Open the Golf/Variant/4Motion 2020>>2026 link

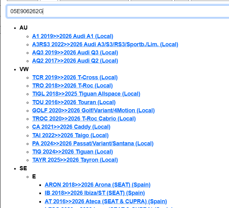(x=93, y=110)
